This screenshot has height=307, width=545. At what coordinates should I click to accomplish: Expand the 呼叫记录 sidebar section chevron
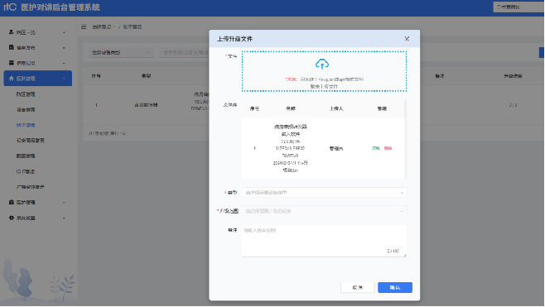click(64, 63)
